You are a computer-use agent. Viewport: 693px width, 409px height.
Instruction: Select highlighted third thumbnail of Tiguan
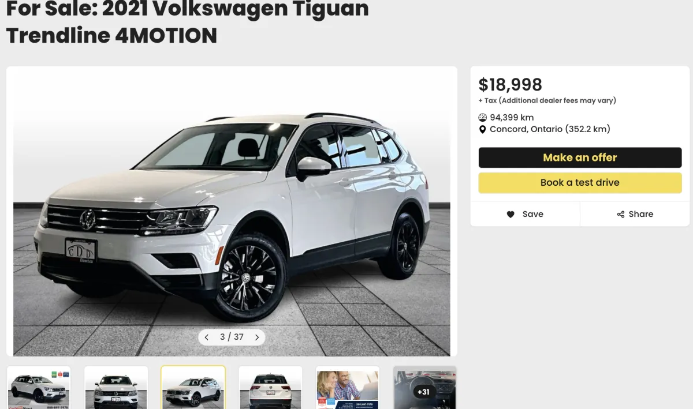[x=193, y=388]
